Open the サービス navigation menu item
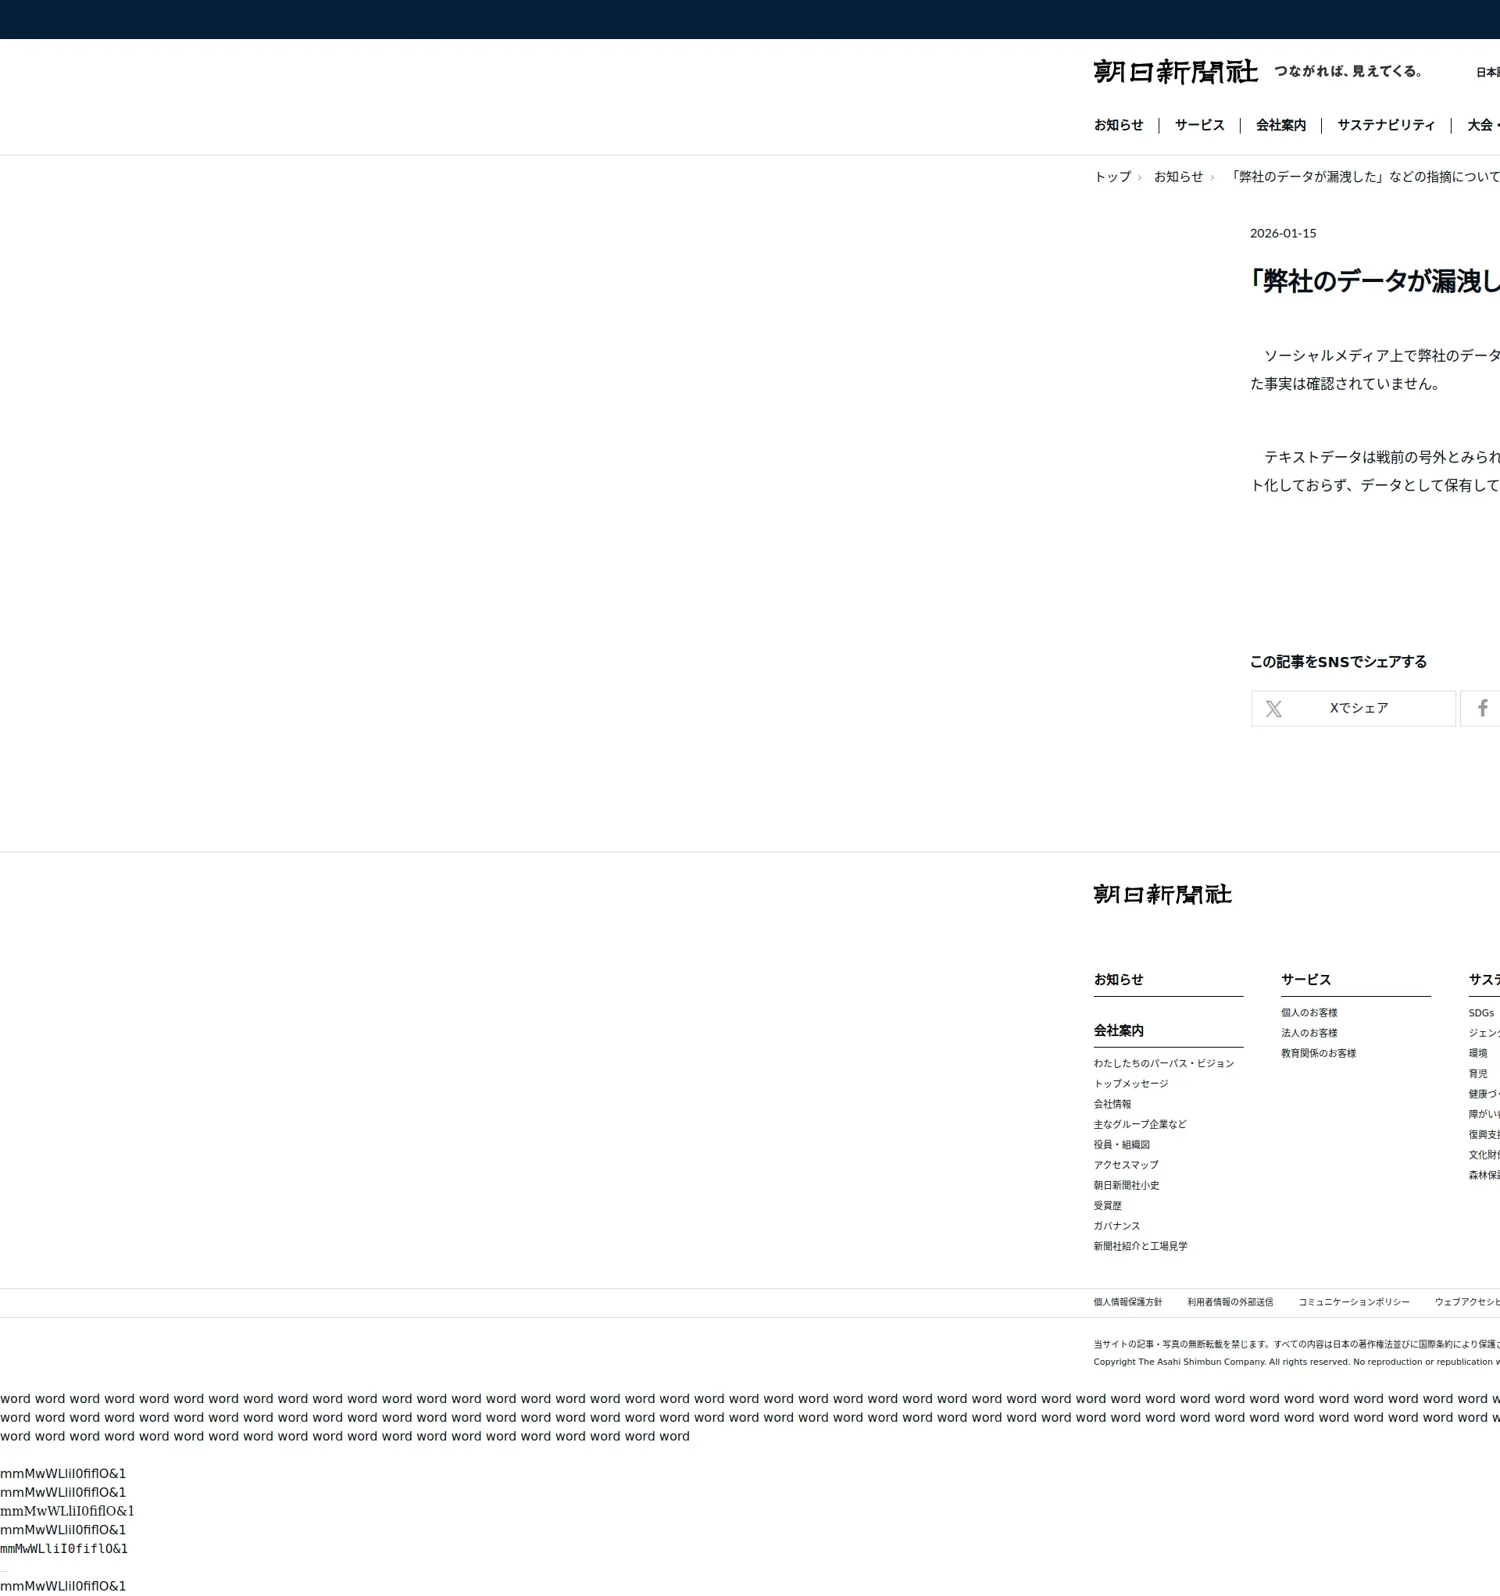The image size is (1500, 1596). (1199, 125)
